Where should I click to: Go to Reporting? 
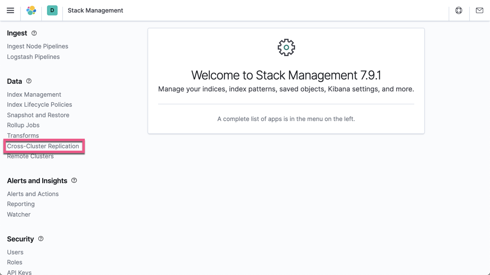(x=21, y=204)
